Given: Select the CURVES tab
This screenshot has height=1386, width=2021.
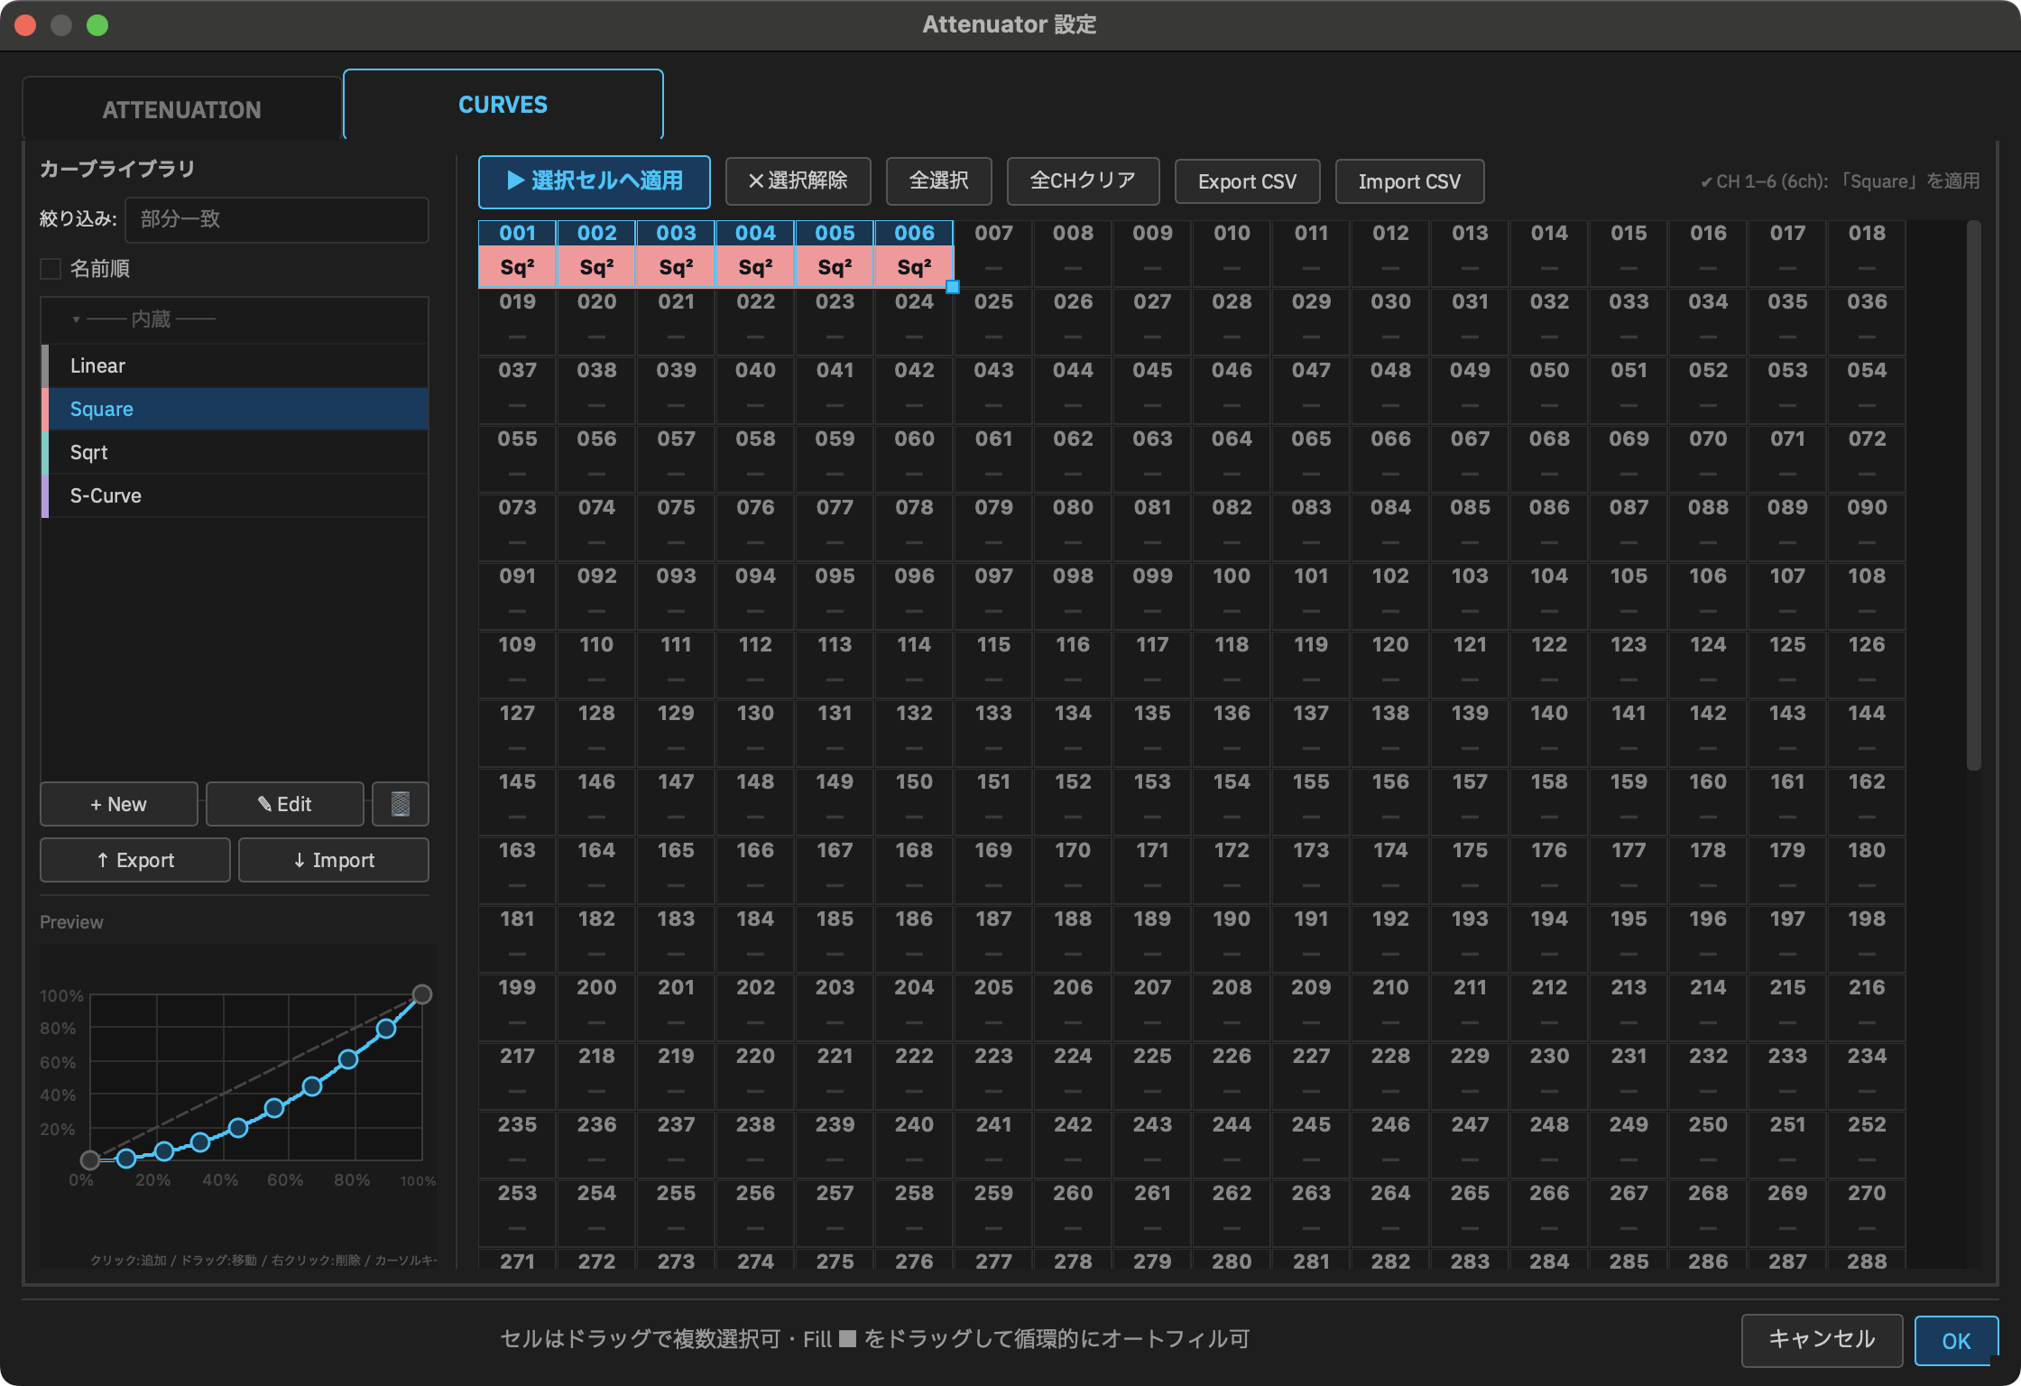Looking at the screenshot, I should 503,105.
